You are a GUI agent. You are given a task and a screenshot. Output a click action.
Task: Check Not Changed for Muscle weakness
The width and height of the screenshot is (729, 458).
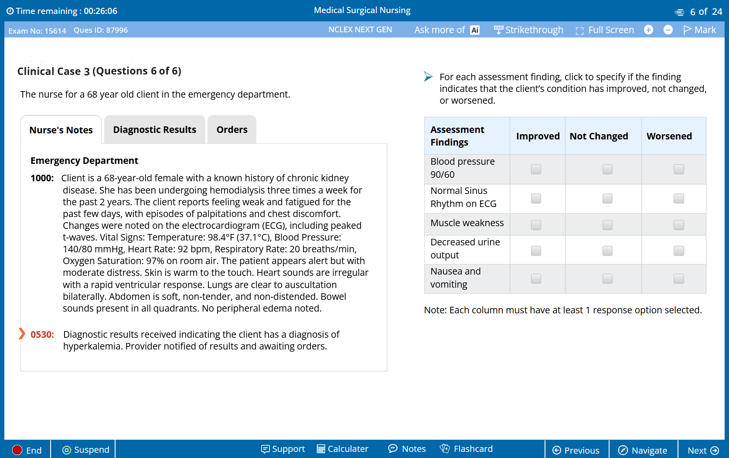click(x=607, y=225)
